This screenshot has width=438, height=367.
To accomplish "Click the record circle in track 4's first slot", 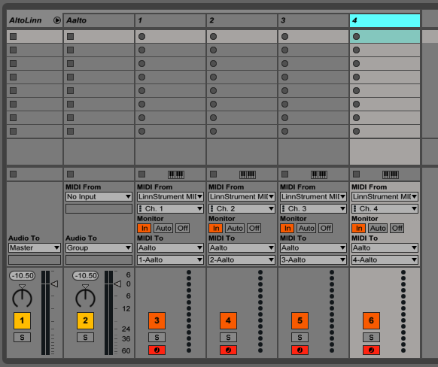I will (x=357, y=37).
